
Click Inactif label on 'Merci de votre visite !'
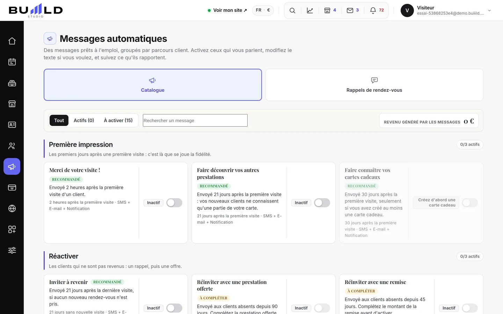(x=153, y=203)
